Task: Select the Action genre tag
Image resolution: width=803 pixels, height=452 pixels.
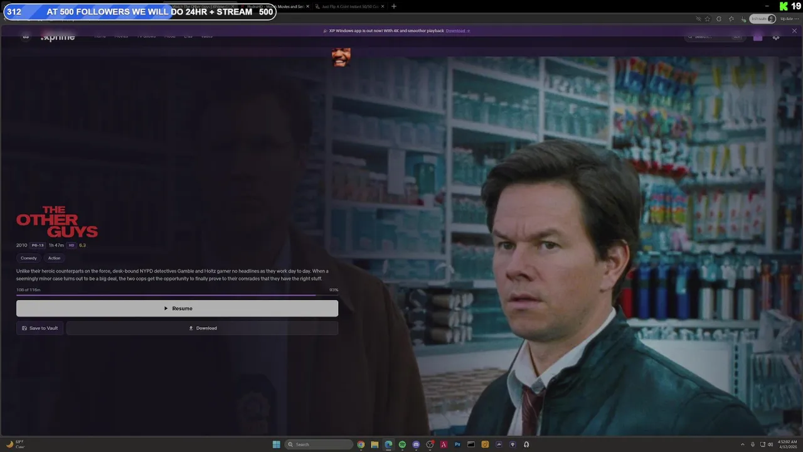Action: click(55, 258)
